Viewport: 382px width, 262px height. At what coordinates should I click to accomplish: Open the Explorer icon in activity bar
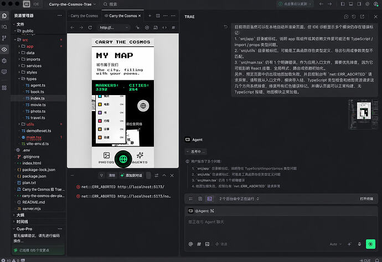4,16
